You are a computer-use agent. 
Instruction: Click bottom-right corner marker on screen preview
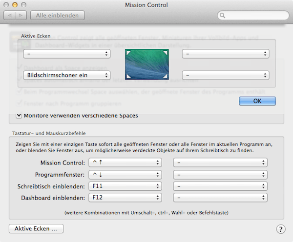(165, 76)
